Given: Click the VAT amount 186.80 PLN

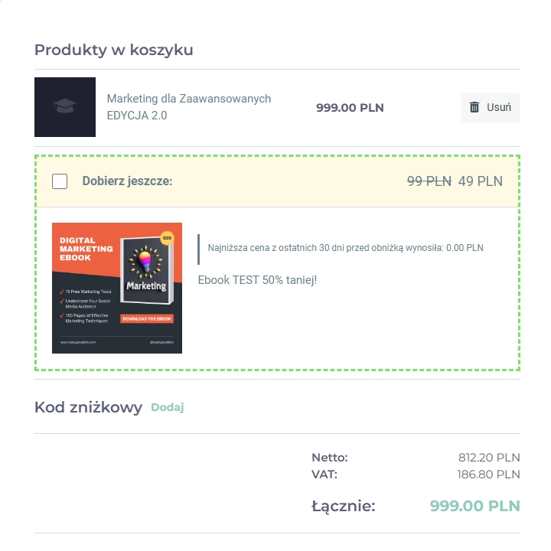Looking at the screenshot, I should coord(488,474).
